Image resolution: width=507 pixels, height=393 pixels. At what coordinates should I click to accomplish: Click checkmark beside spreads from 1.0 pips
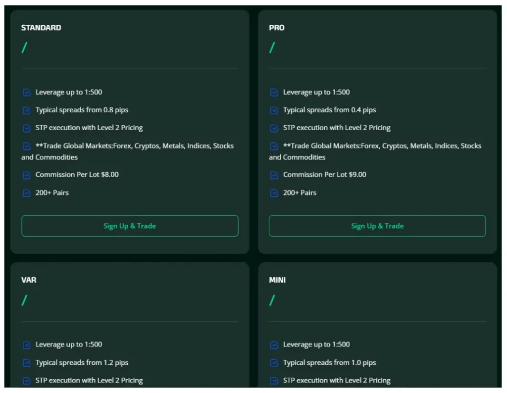[x=274, y=363]
